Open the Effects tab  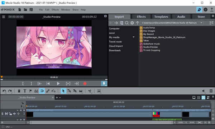141,17
